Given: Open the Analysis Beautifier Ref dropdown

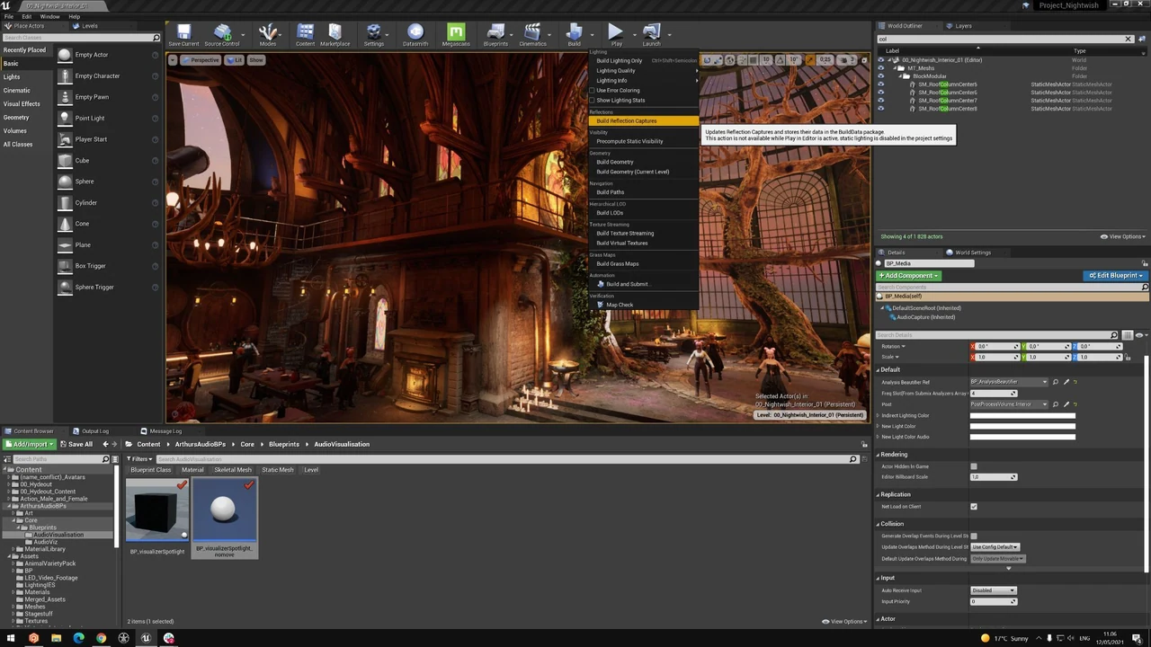Looking at the screenshot, I should point(1009,382).
